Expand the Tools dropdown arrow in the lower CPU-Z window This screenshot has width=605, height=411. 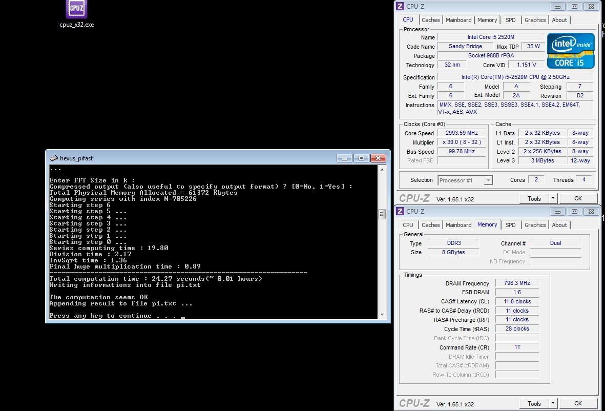click(x=553, y=403)
